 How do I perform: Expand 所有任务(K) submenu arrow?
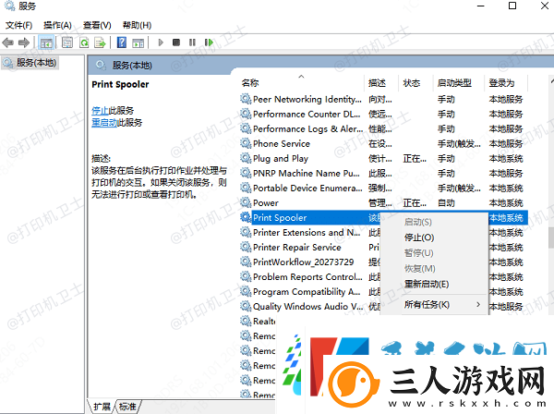point(478,304)
